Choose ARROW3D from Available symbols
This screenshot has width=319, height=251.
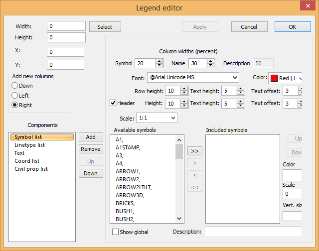[x=130, y=195]
